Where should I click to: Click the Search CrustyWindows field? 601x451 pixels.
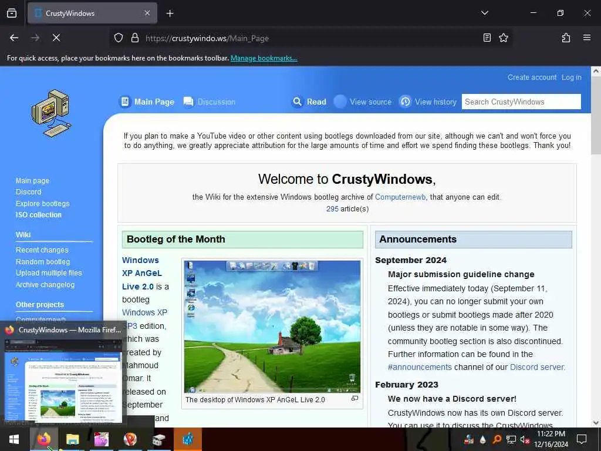(521, 102)
